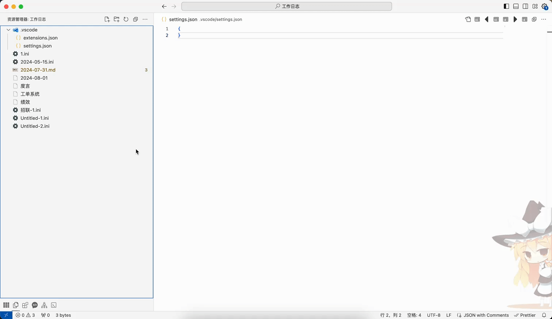This screenshot has height=319, width=552.
Task: Click the 工作日志 search box
Action: tap(287, 7)
